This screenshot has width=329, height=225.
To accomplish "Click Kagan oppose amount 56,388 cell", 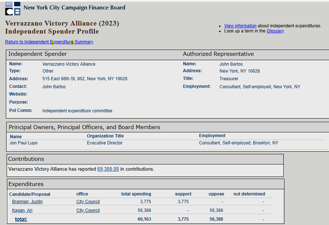I will tap(216, 210).
